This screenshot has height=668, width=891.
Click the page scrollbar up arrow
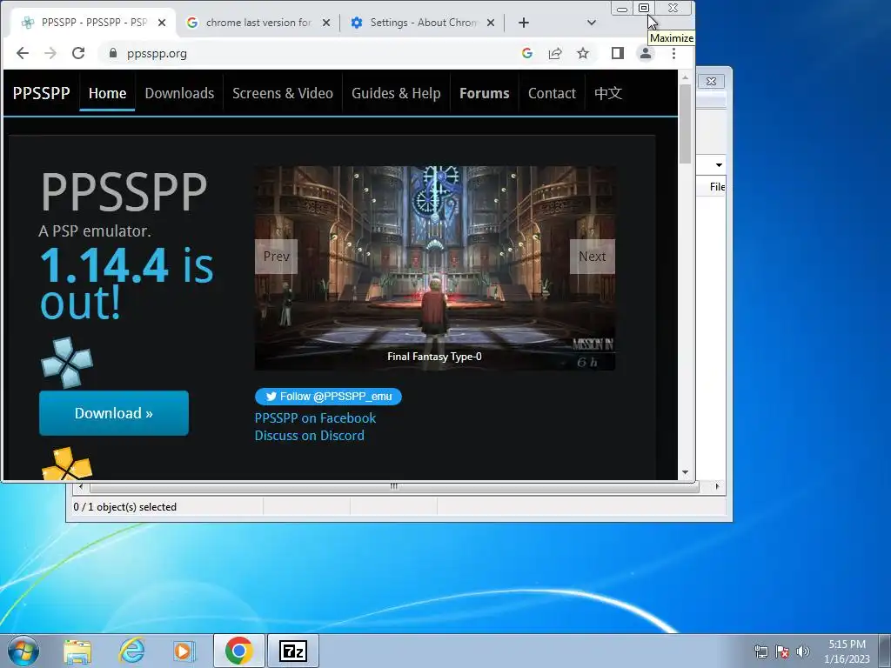click(x=686, y=77)
